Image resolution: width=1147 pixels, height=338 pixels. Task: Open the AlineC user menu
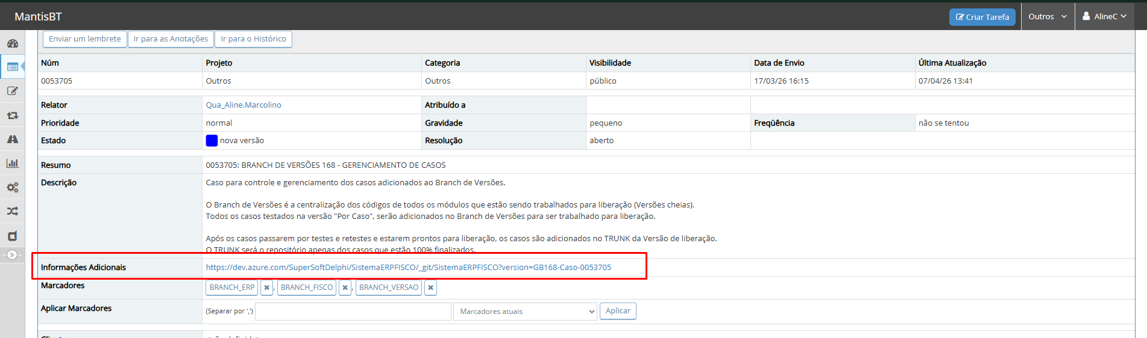pyautogui.click(x=1104, y=16)
